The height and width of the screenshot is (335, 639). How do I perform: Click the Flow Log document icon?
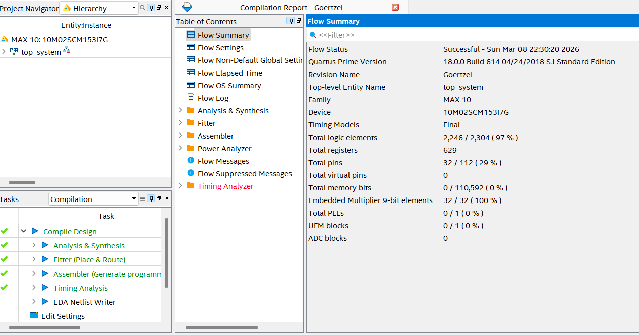(x=191, y=98)
